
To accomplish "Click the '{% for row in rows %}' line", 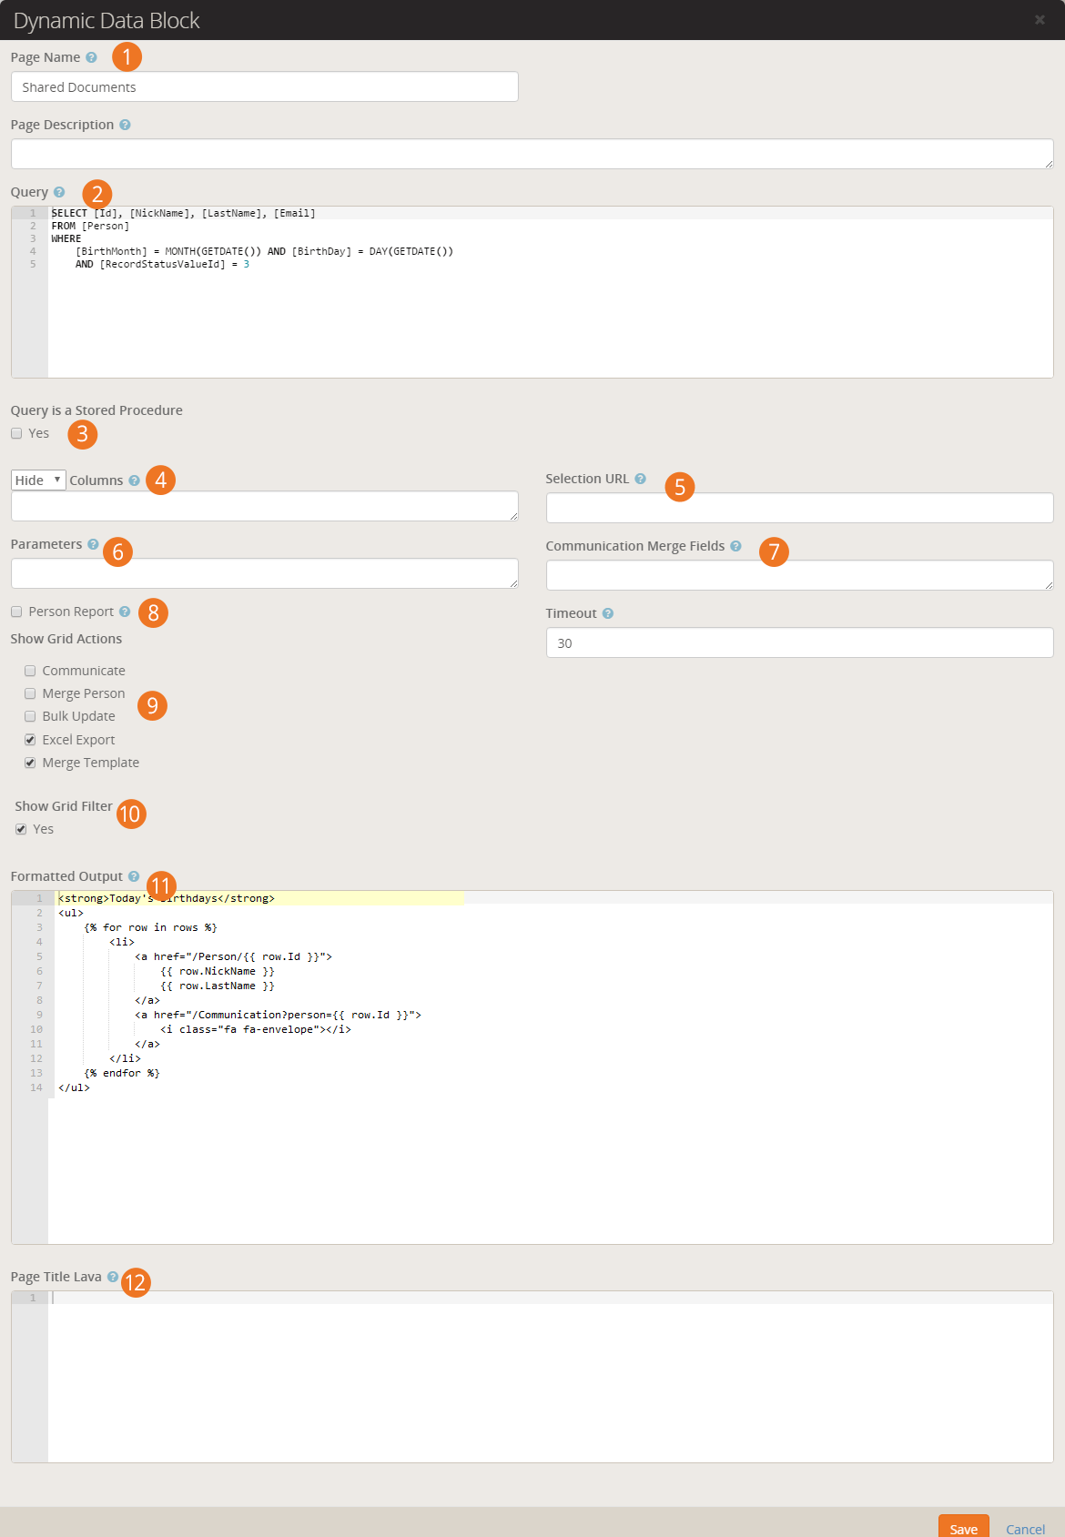I will tap(150, 927).
